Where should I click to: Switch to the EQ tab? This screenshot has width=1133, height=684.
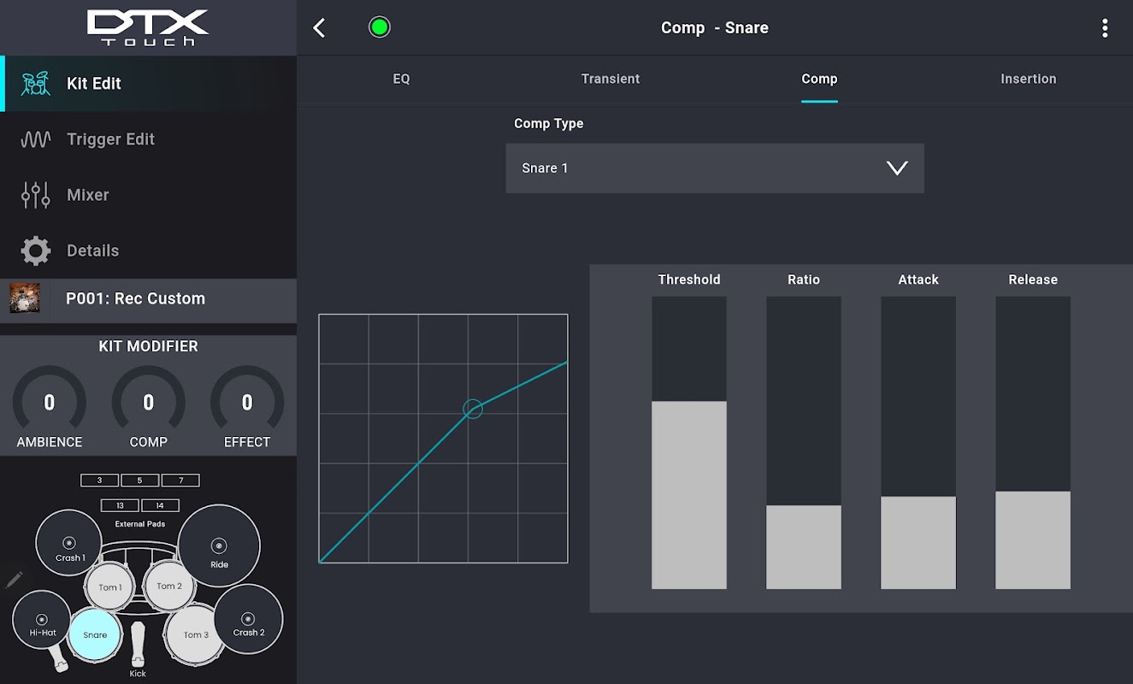[x=401, y=79]
